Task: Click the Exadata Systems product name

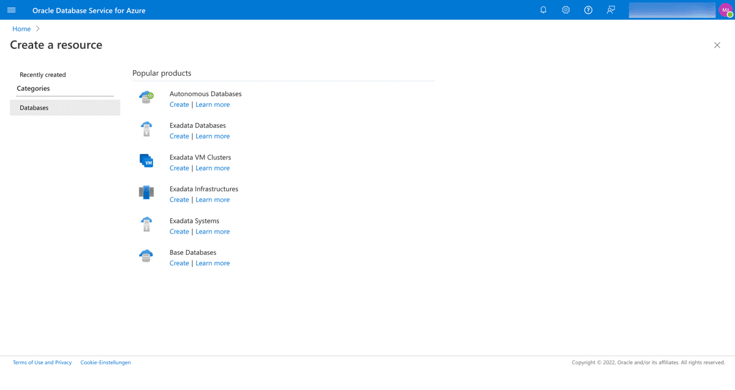Action: [194, 221]
